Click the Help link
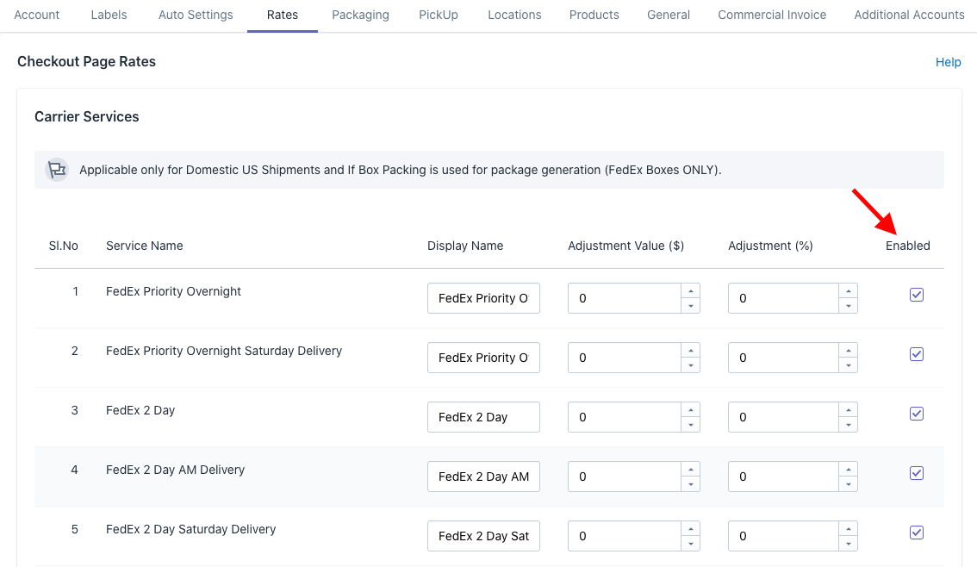This screenshot has width=977, height=567. click(x=949, y=62)
